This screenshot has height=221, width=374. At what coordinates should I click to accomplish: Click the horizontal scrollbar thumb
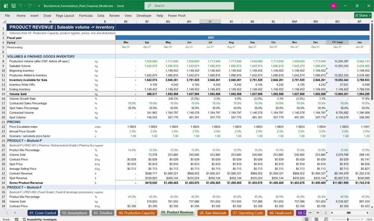[x=349, y=213]
